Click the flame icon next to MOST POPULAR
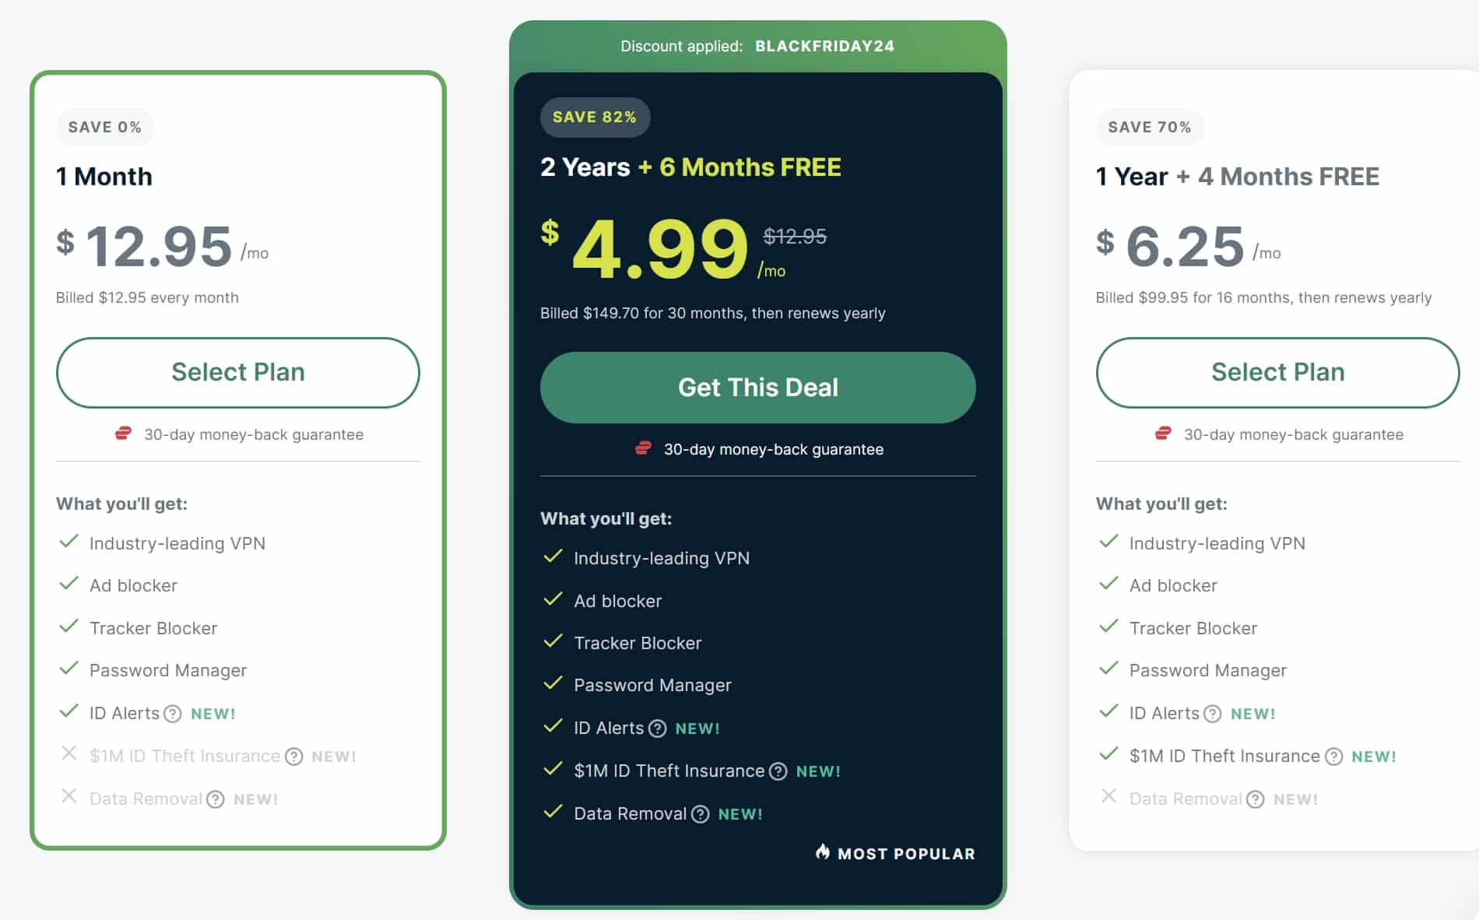Image resolution: width=1479 pixels, height=920 pixels. 823,852
